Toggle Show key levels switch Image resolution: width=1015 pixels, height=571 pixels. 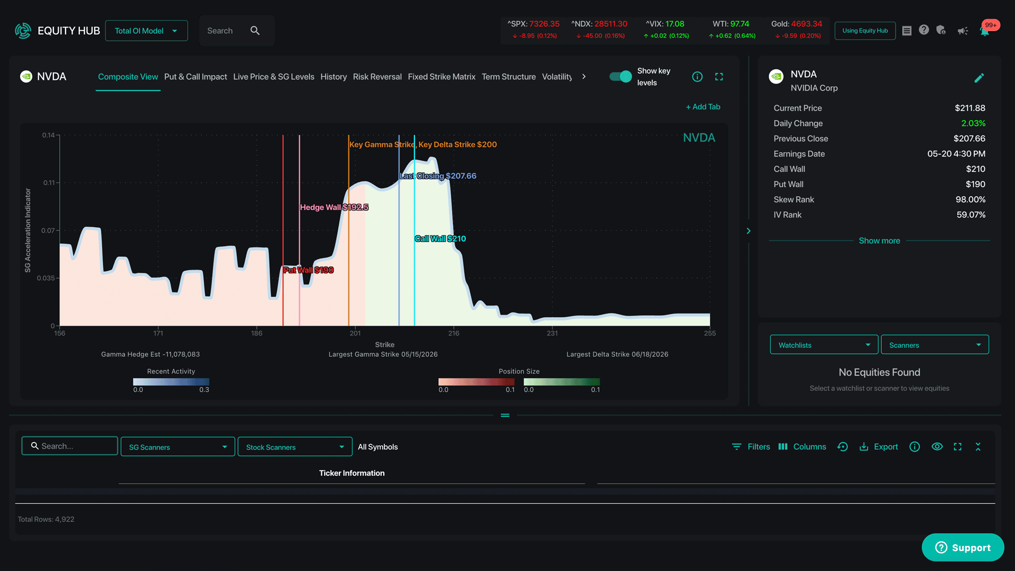coord(621,77)
